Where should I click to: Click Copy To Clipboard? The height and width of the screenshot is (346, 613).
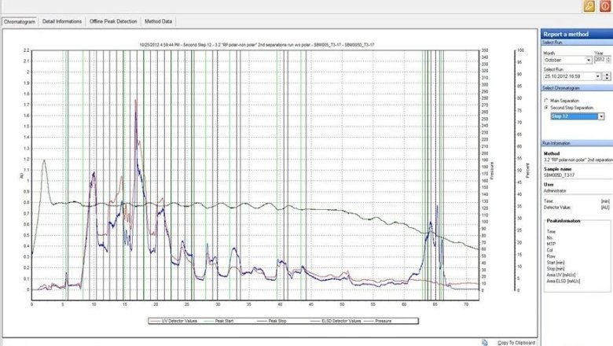tap(516, 342)
